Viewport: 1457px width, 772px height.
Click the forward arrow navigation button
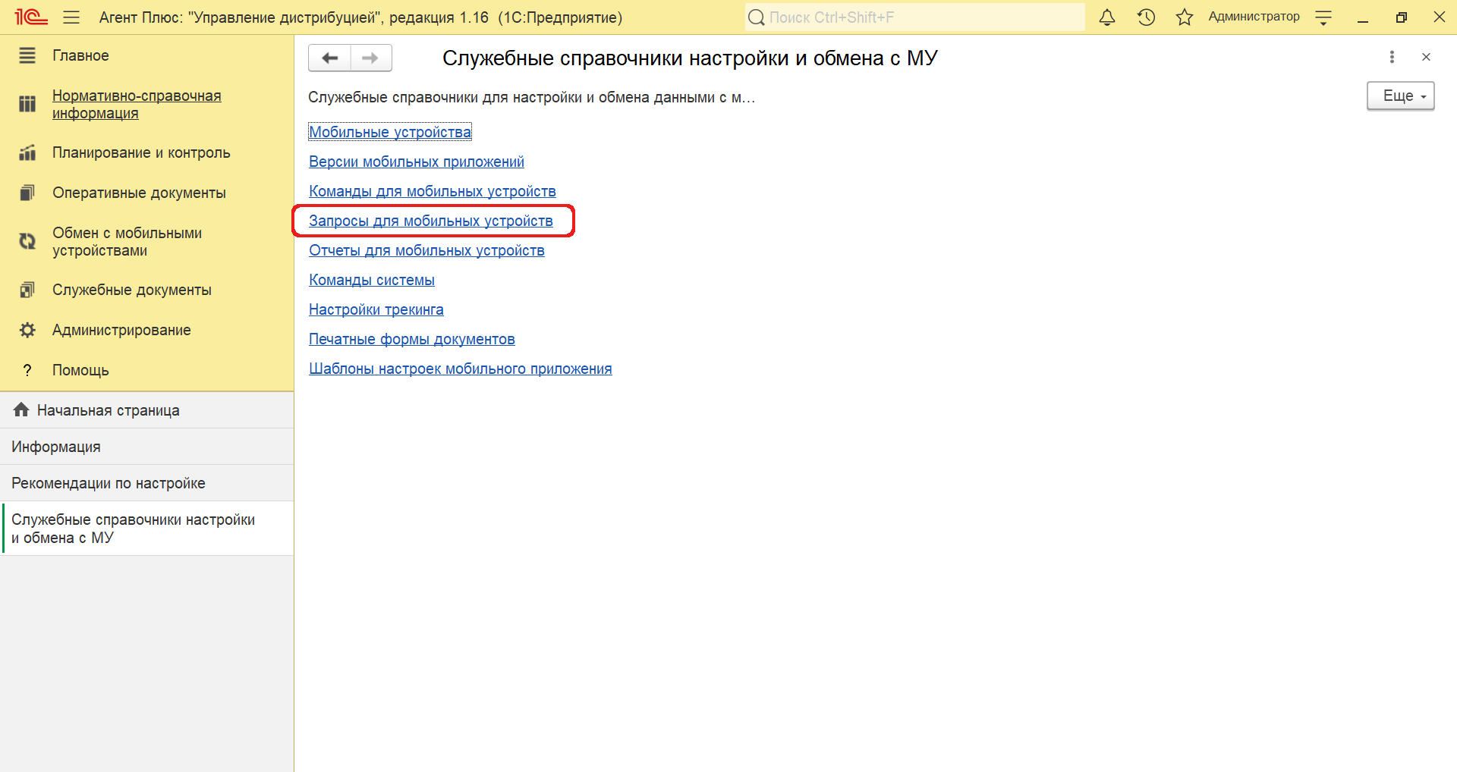point(370,58)
